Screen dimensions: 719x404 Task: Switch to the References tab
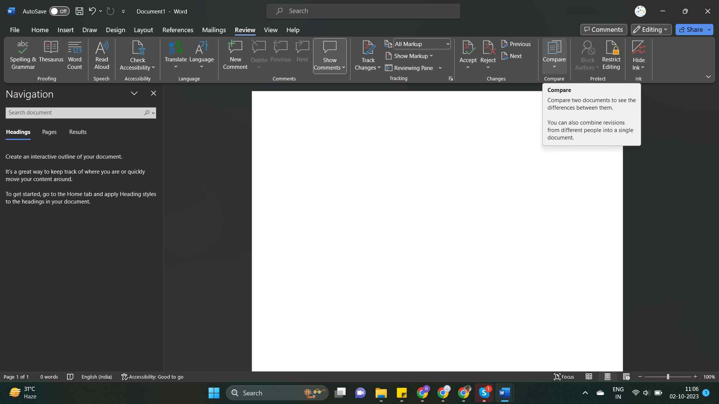[x=178, y=30]
